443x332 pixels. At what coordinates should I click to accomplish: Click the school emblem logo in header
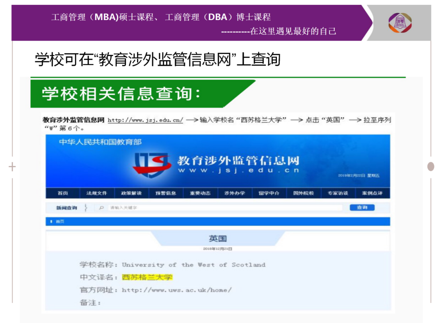tap(400, 23)
